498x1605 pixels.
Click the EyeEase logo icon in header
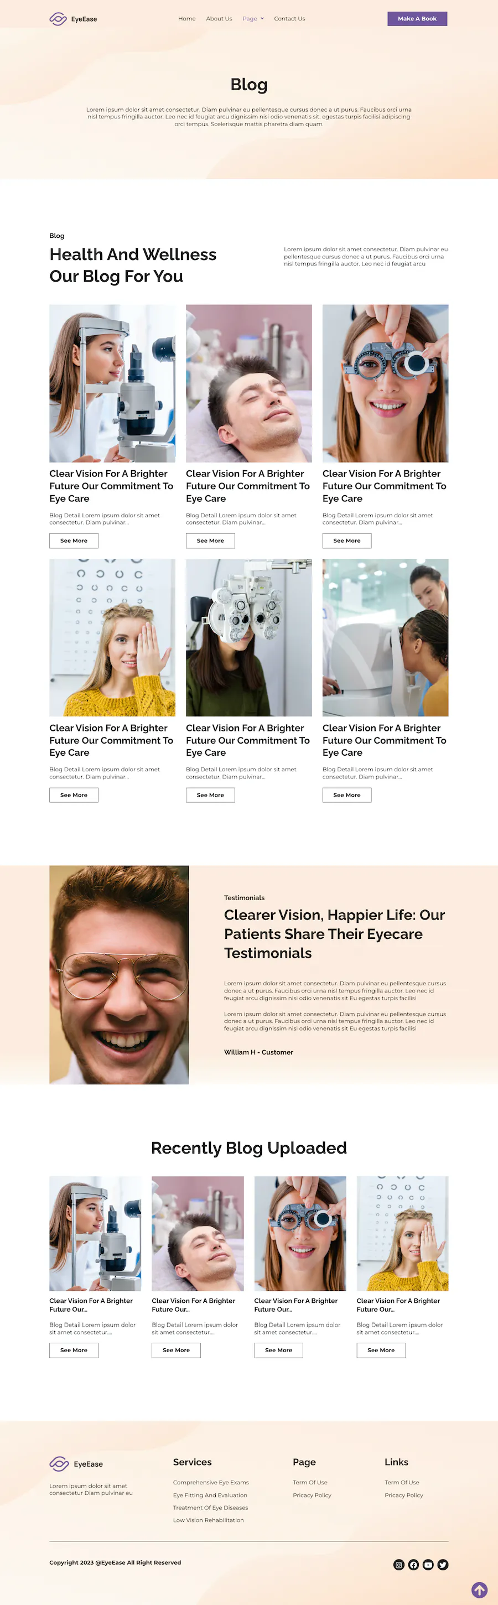tap(58, 19)
